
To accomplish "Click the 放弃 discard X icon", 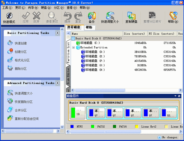I will [x=36, y=18].
